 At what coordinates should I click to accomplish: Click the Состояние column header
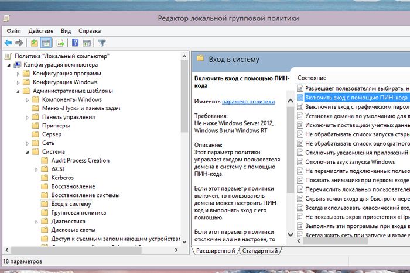click(x=312, y=78)
